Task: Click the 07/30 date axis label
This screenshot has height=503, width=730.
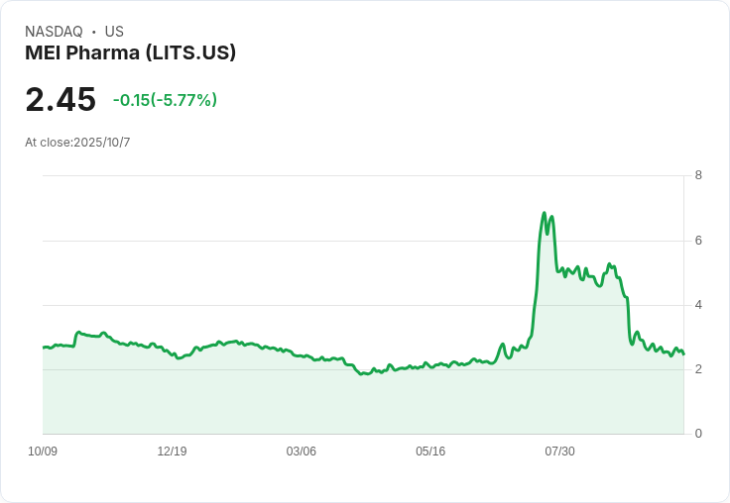Action: pos(559,451)
